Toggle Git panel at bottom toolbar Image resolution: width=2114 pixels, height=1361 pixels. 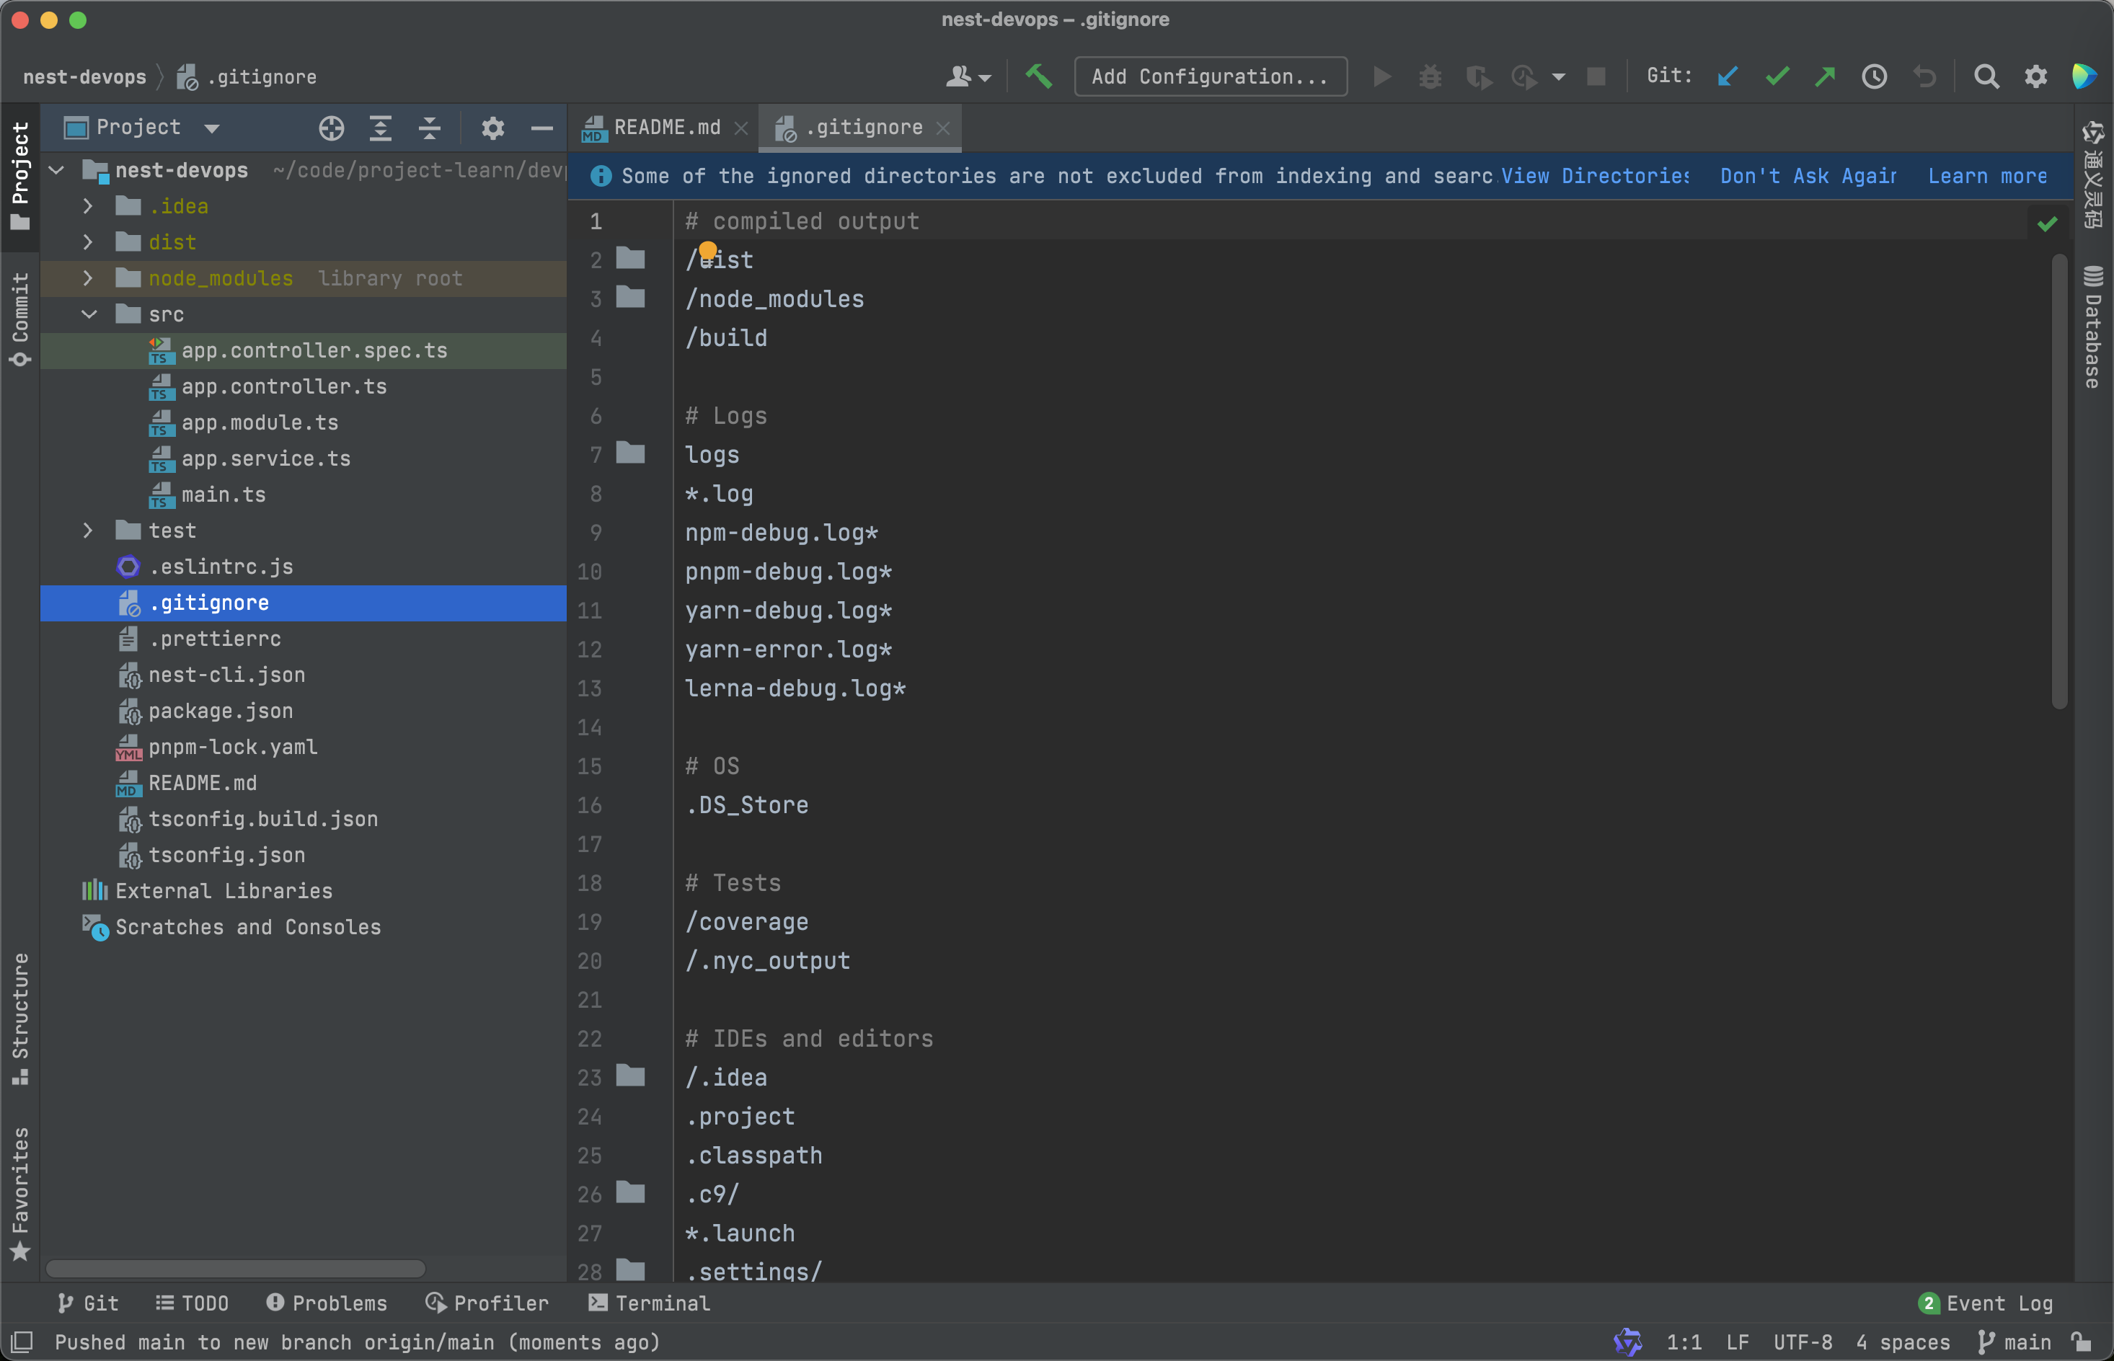[x=81, y=1304]
